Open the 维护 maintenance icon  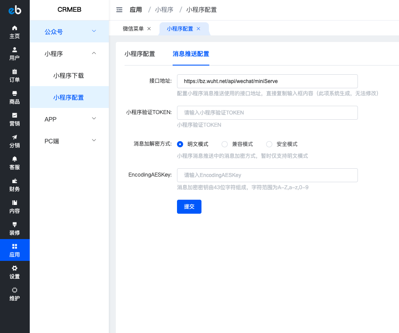point(15,290)
